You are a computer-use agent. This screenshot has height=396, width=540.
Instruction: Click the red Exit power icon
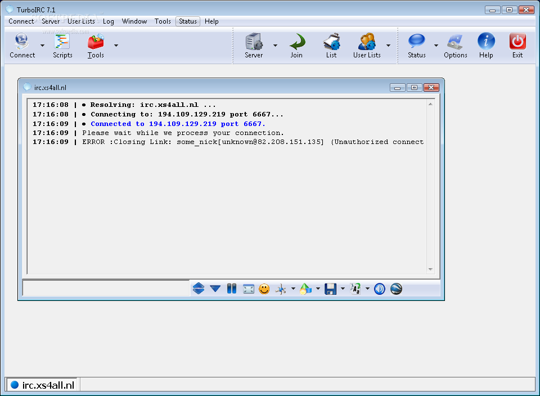pos(517,41)
